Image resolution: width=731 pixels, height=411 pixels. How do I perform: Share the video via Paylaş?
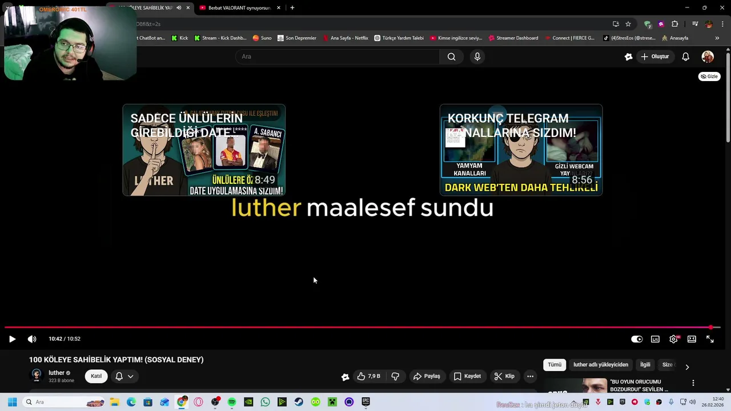pyautogui.click(x=427, y=376)
